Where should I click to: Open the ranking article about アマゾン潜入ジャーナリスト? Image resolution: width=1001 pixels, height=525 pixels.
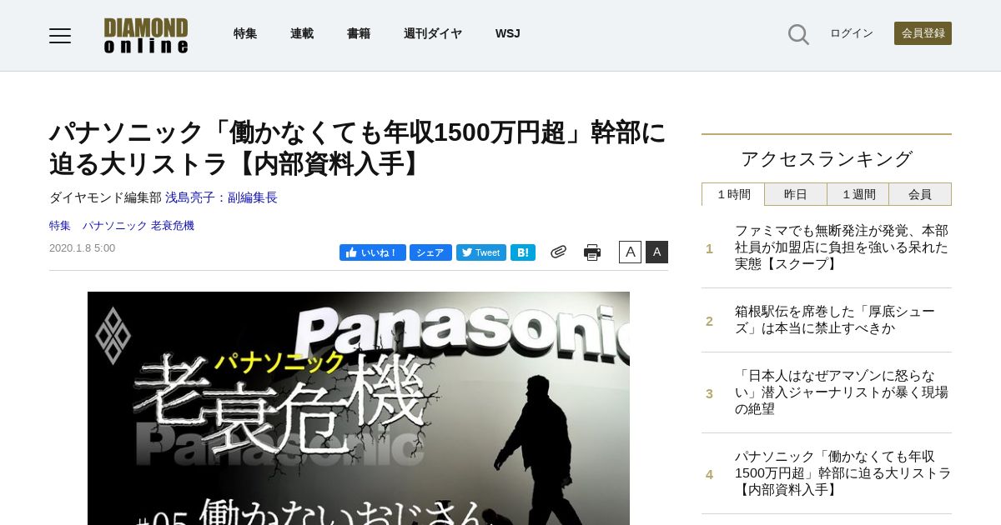coord(842,392)
